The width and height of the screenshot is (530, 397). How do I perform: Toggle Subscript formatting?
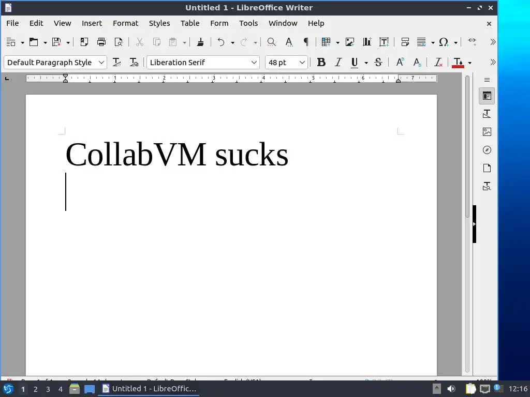click(x=417, y=62)
